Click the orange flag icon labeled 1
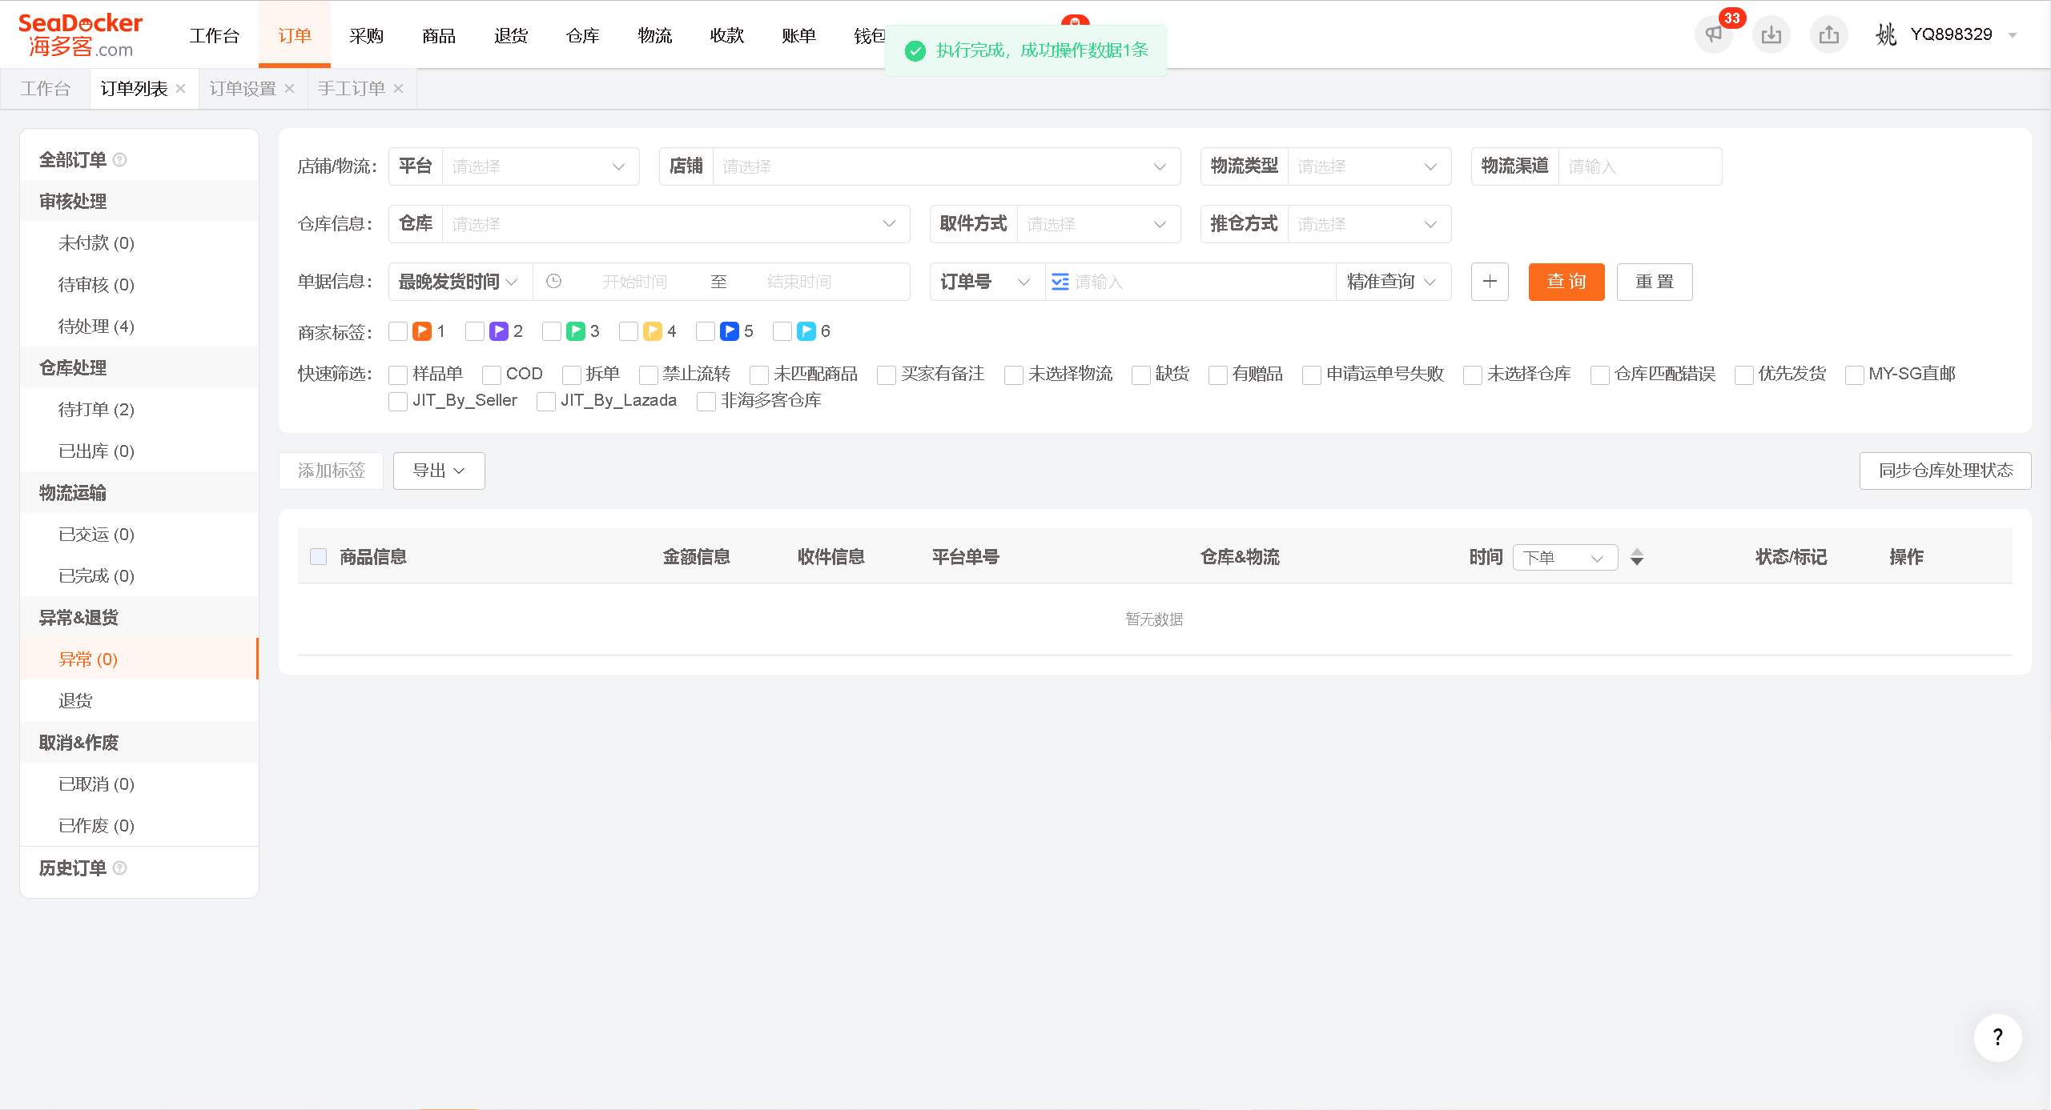 click(422, 331)
